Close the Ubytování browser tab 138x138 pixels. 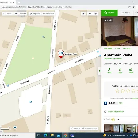click(14, 2)
